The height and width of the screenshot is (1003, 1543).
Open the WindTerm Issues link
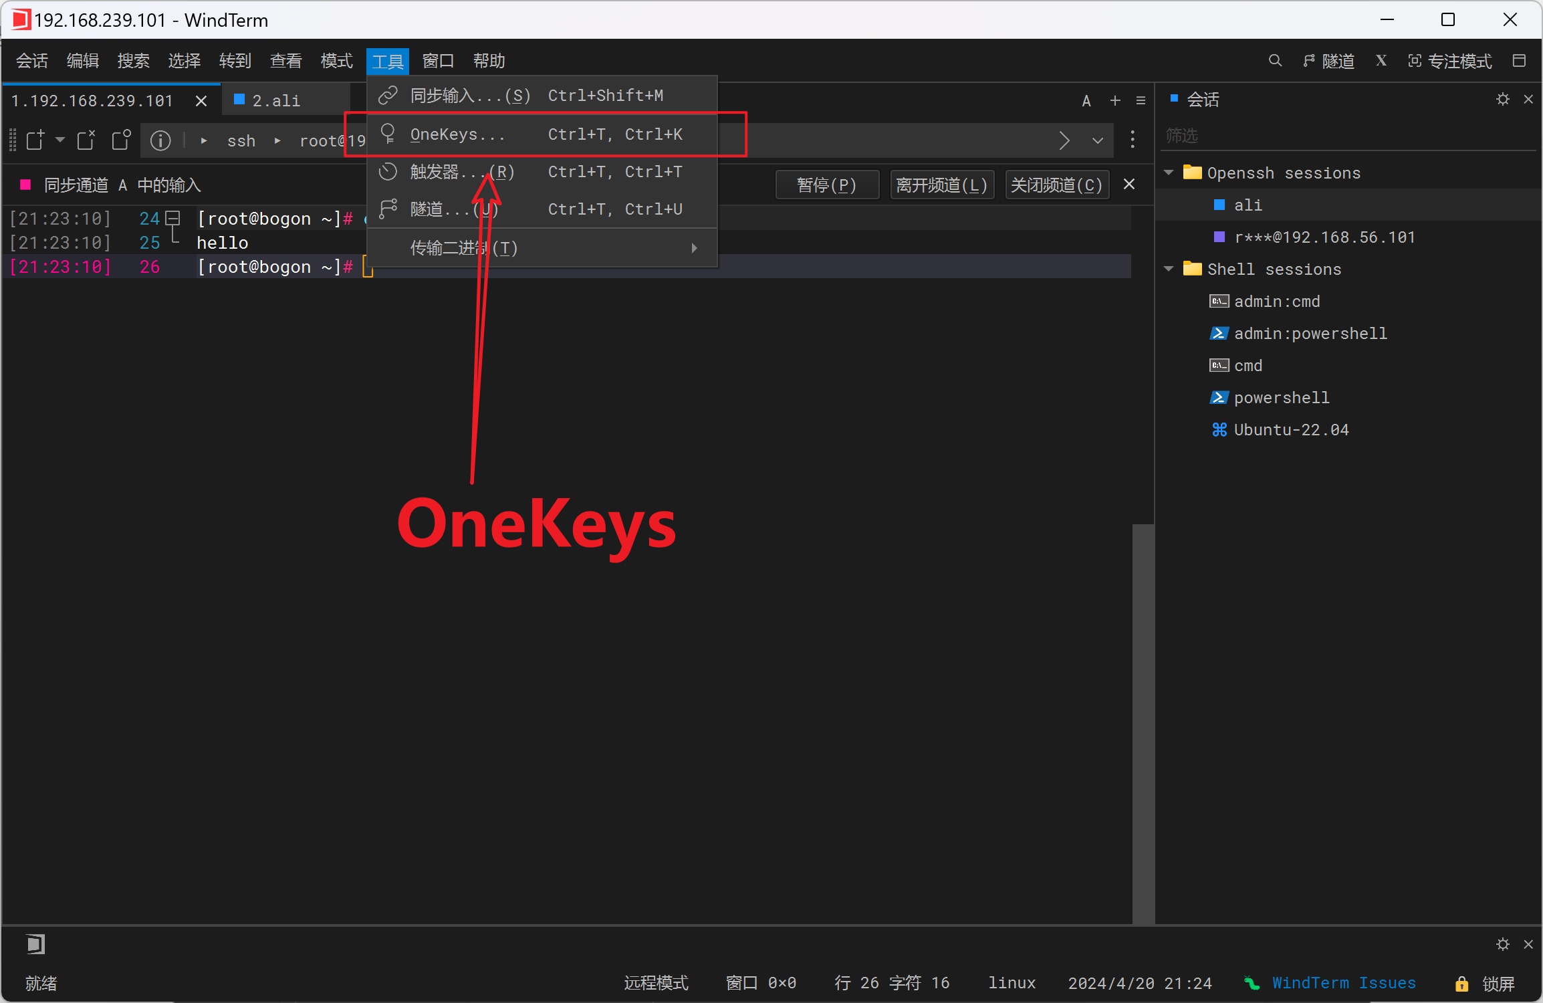click(x=1343, y=983)
